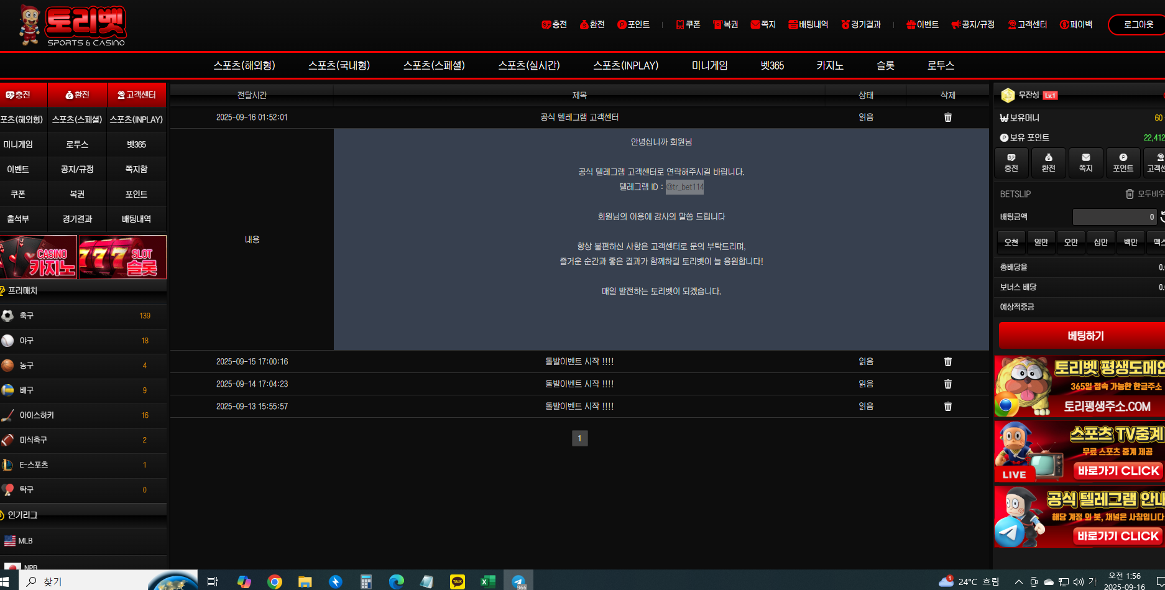This screenshot has height=590, width=1165.
Task: Delete the 2025-09-15 돌발이벤트 message
Action: pos(947,362)
